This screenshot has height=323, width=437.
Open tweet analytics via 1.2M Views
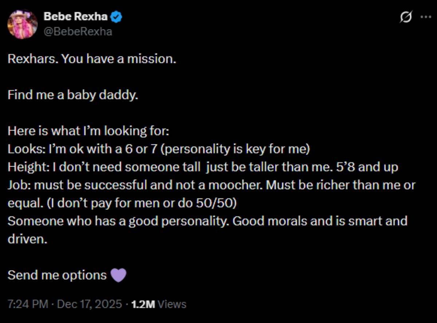[x=158, y=304]
